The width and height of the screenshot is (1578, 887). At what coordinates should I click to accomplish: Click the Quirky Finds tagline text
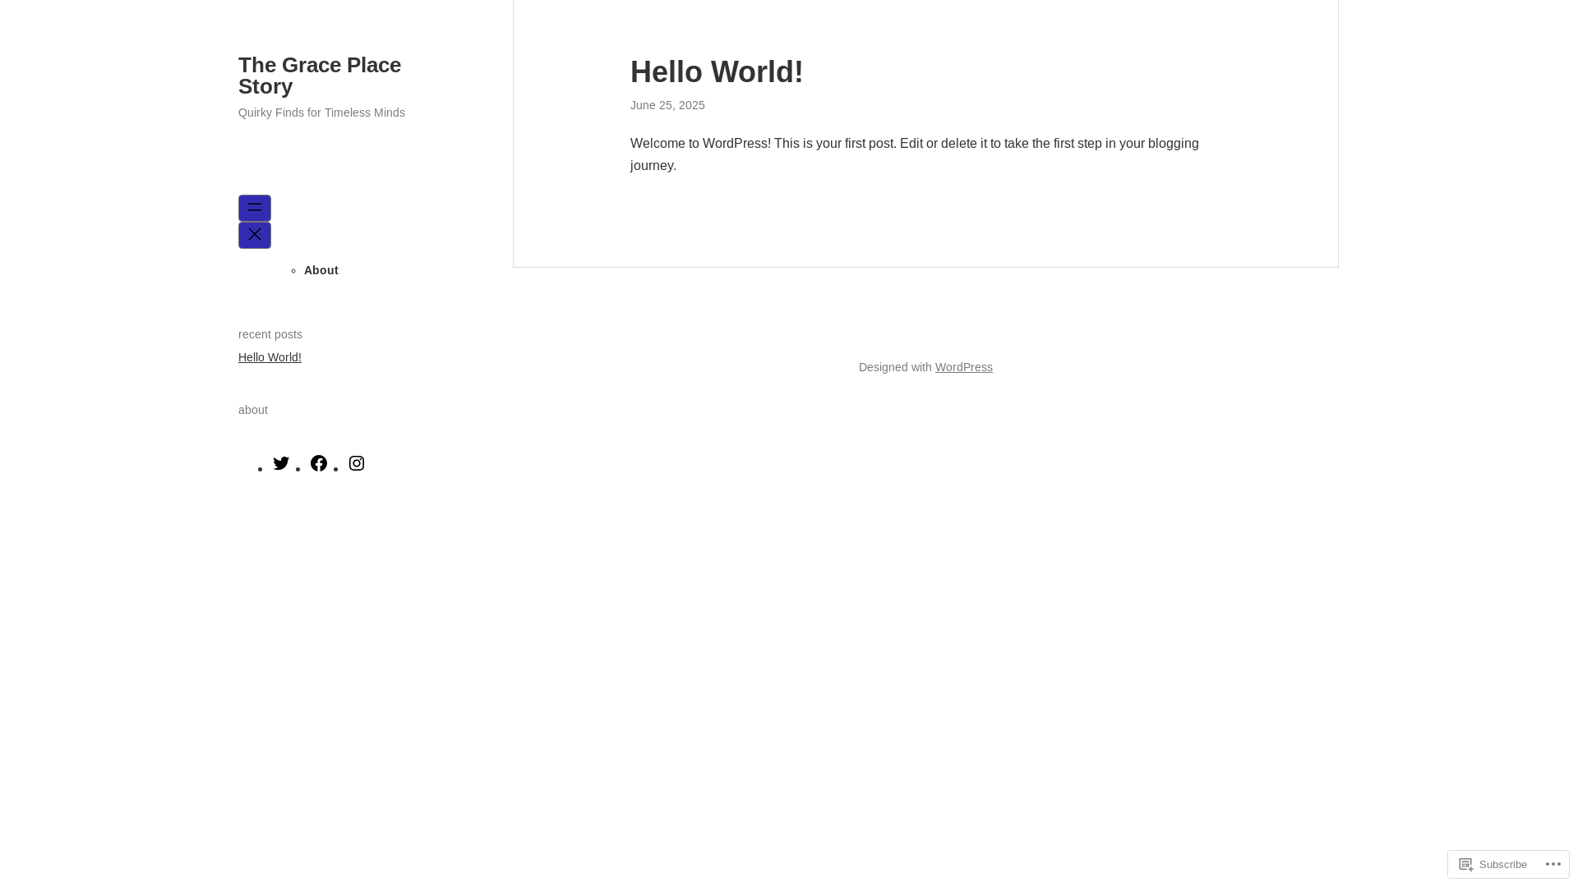321,113
